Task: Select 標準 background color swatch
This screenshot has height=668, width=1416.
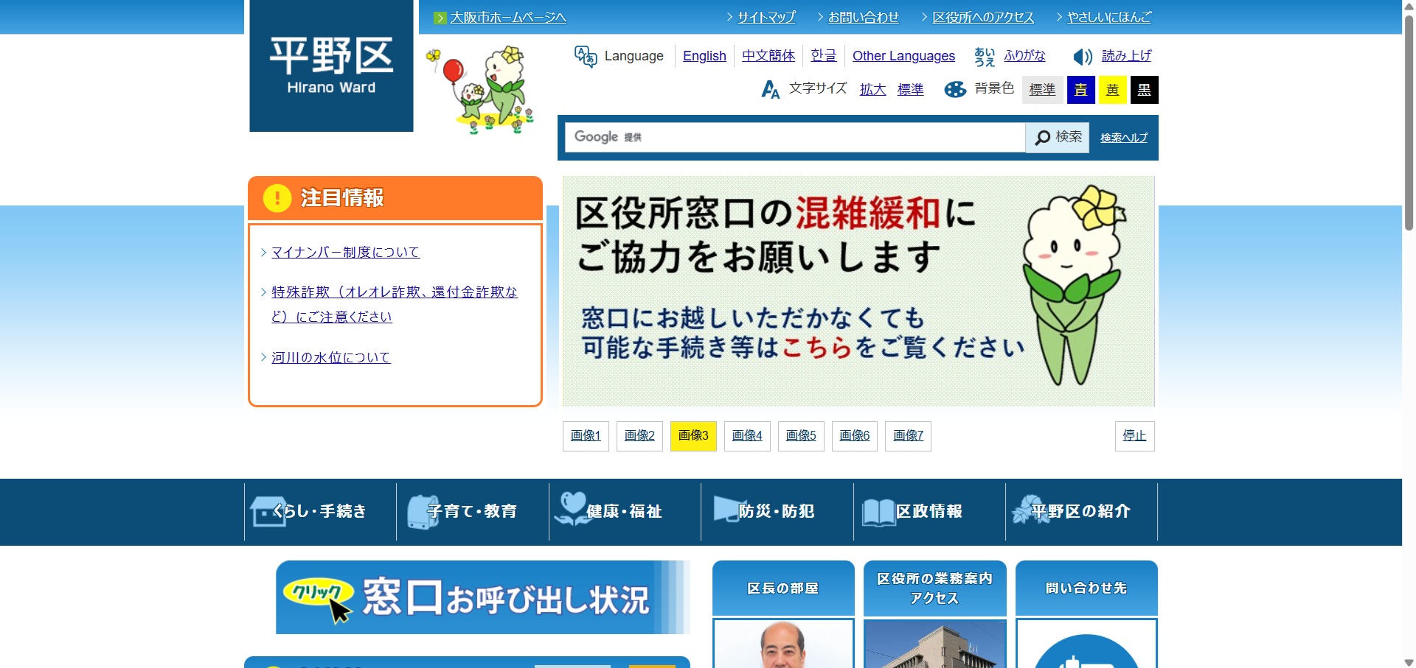Action: (1043, 90)
